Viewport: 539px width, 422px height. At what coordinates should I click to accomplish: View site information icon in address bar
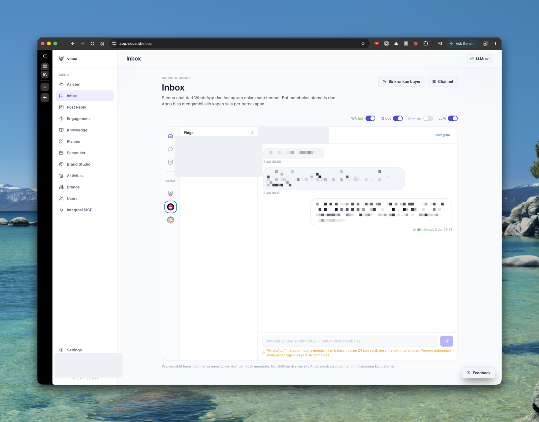click(x=114, y=43)
